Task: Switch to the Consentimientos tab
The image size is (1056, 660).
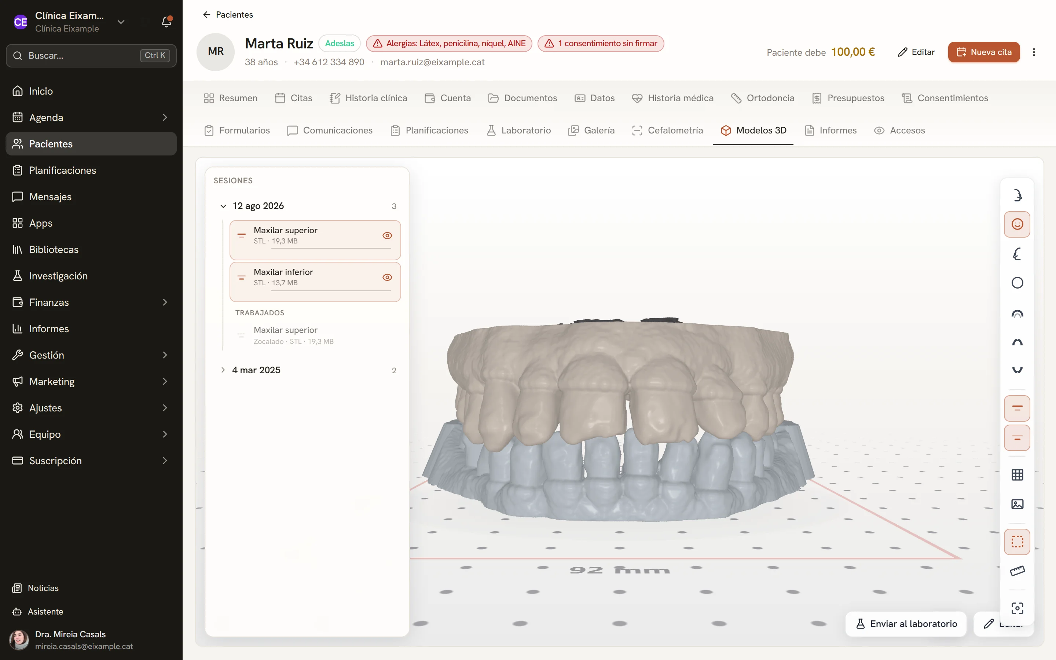Action: click(x=945, y=98)
